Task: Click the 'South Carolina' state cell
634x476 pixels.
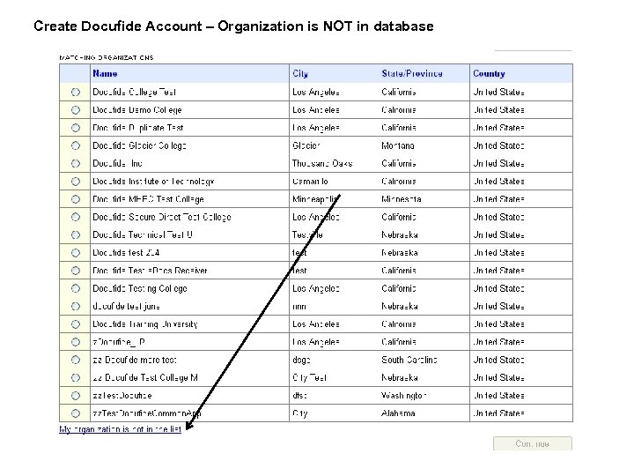Action: tap(409, 360)
